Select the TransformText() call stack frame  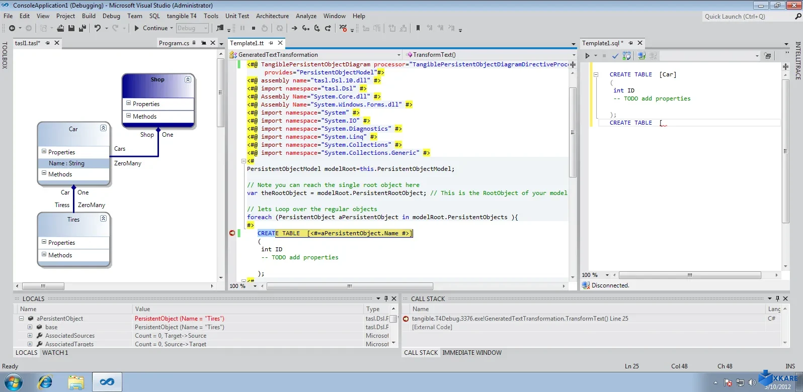pyautogui.click(x=520, y=319)
